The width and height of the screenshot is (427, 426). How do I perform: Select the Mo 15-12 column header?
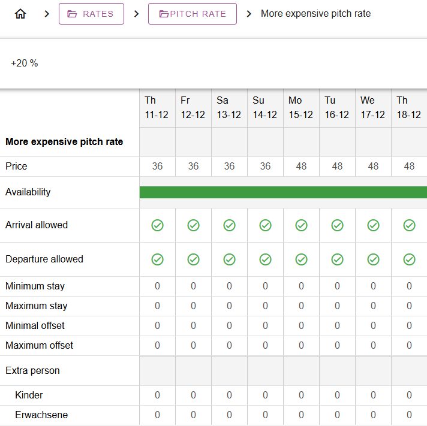pyautogui.click(x=301, y=108)
